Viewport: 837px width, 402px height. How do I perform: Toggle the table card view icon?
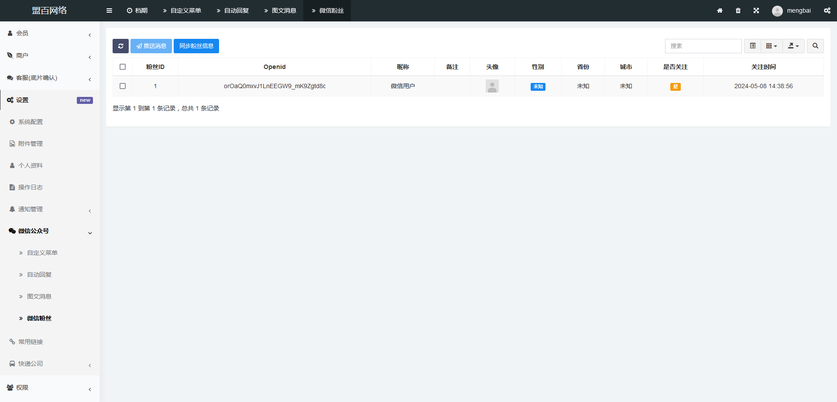(752, 46)
